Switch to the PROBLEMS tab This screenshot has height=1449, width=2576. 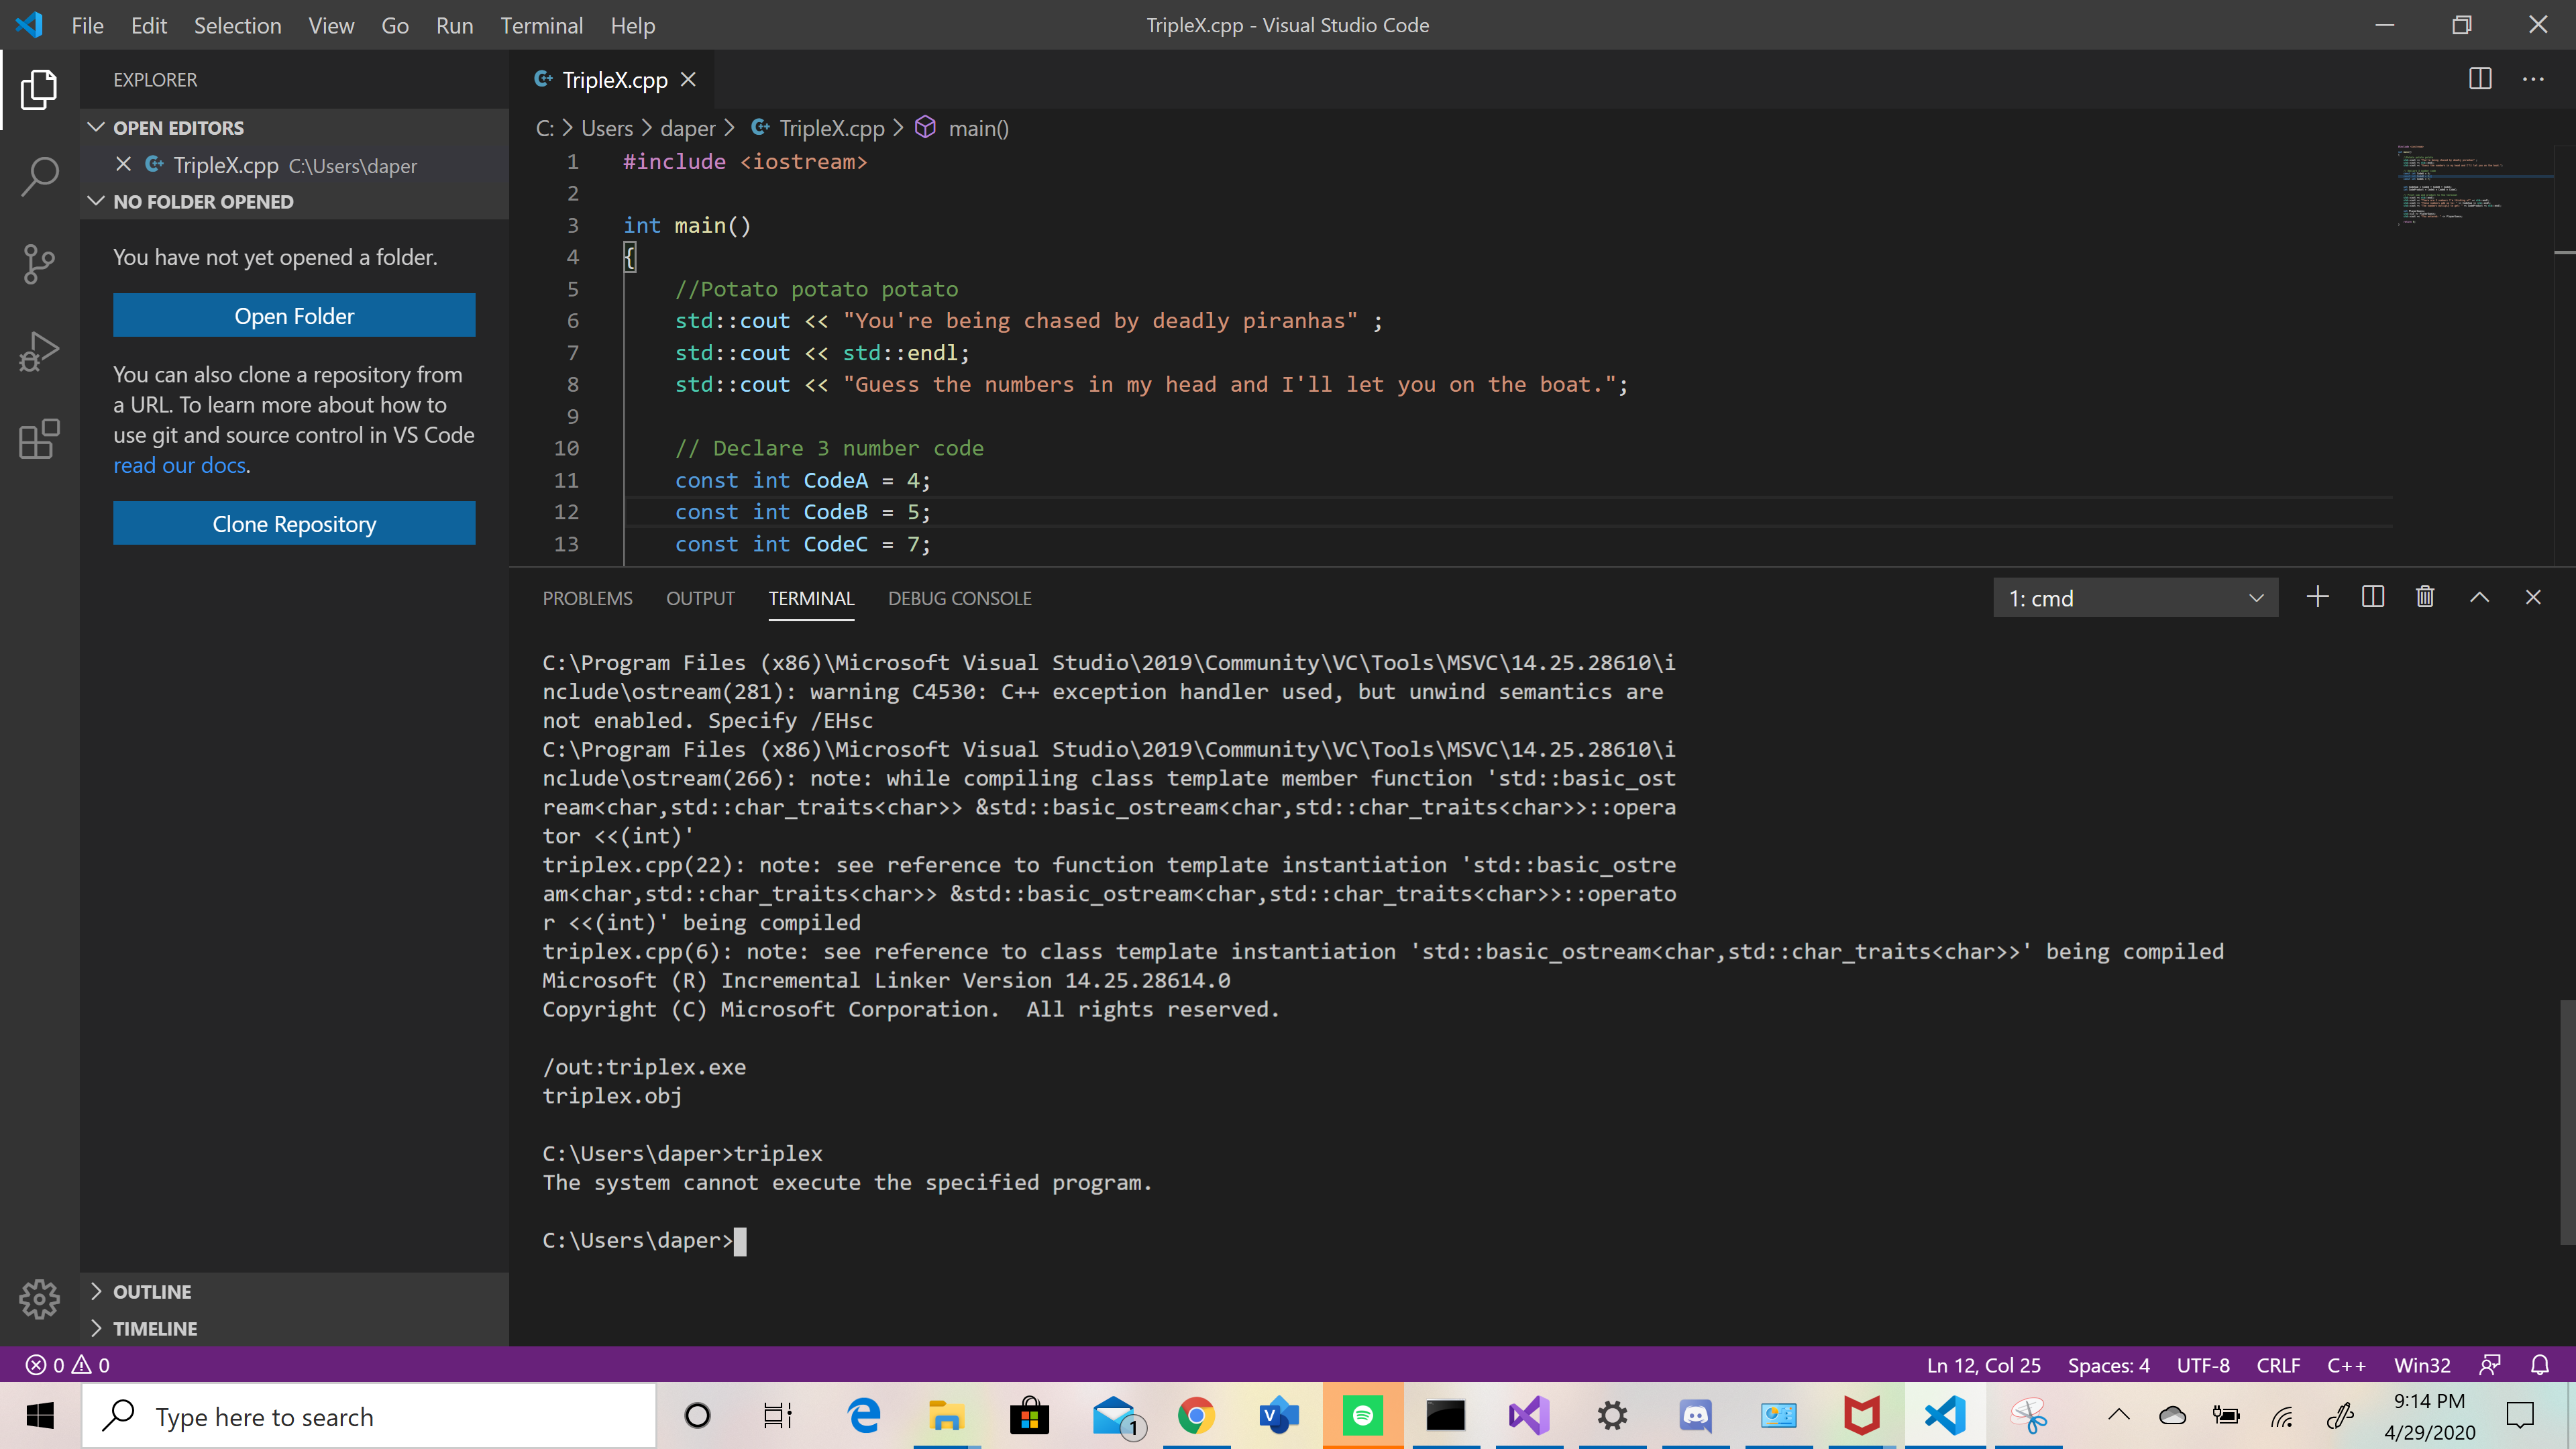click(x=587, y=598)
